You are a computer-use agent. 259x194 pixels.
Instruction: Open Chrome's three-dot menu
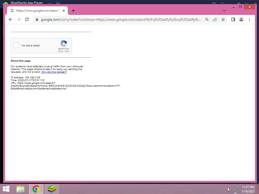click(249, 19)
